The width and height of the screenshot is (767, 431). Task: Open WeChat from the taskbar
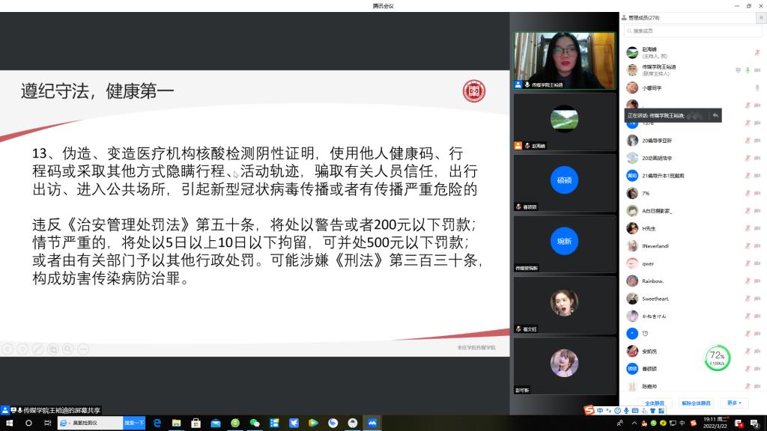255,424
